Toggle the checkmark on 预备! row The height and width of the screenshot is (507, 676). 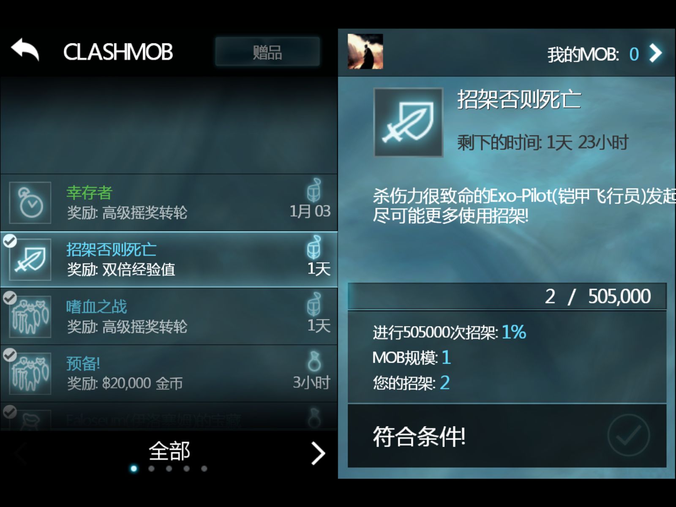coord(10,355)
